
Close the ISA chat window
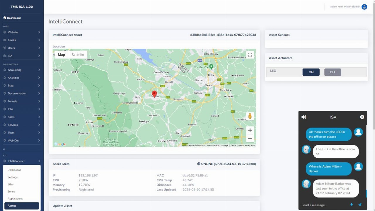pos(362,117)
